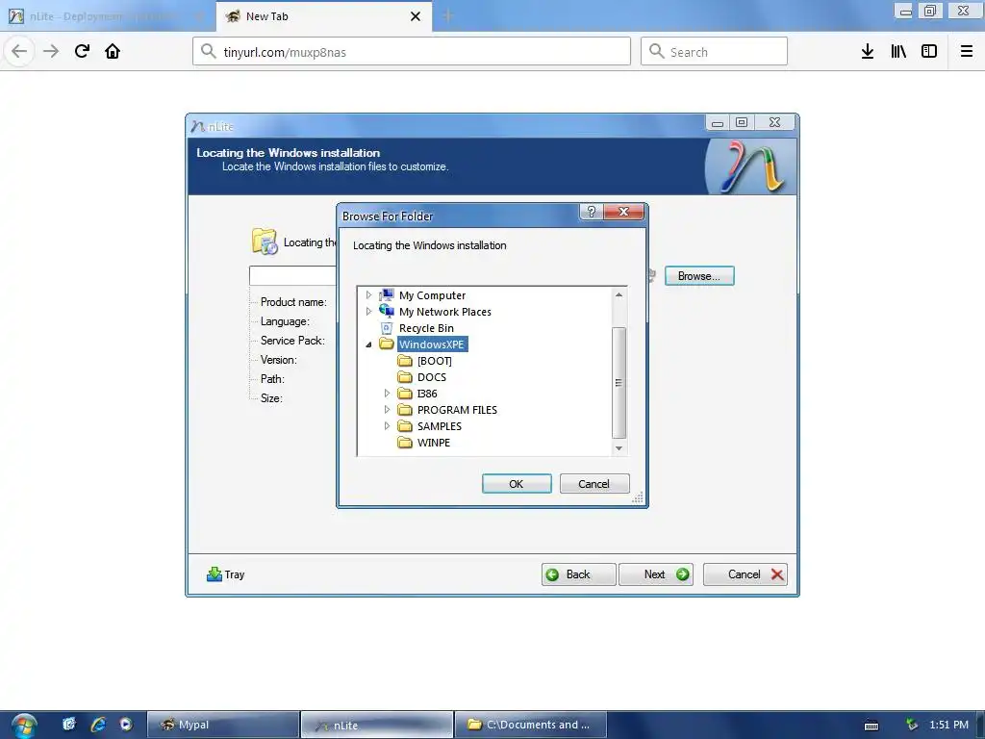Switch to the nLite Deployment browser tab
This screenshot has width=985, height=739.
tap(107, 16)
